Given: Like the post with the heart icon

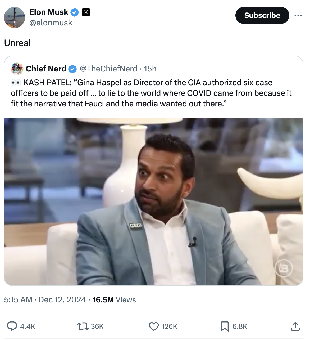Looking at the screenshot, I should (154, 326).
